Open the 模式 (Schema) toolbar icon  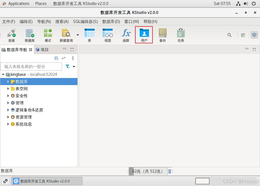tap(48, 35)
